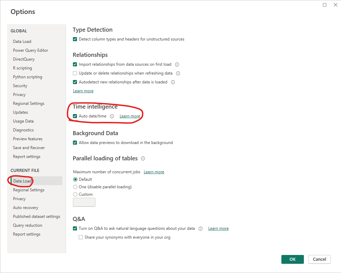
Task: Toggle Allow data previews to download in background
Action: point(75,143)
